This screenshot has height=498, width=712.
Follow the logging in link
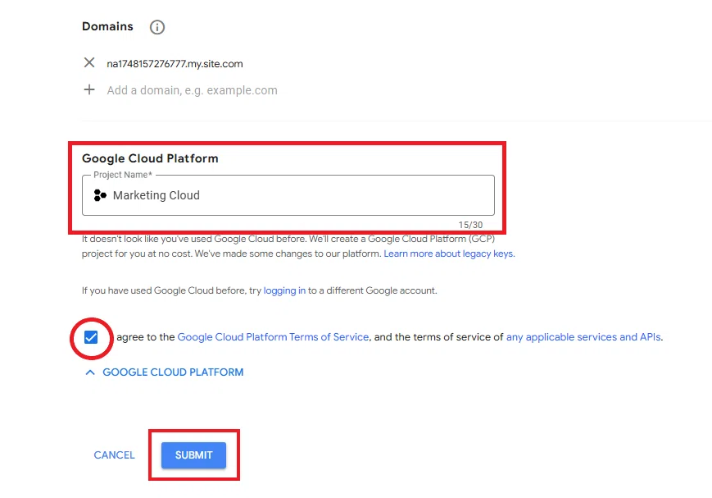point(284,290)
